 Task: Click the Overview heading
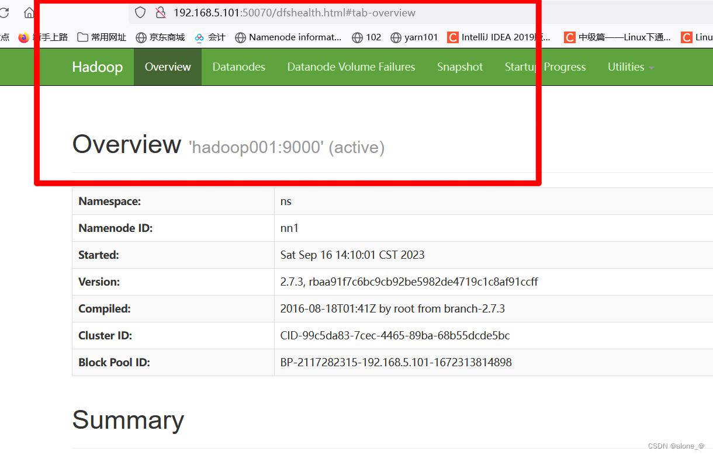127,144
